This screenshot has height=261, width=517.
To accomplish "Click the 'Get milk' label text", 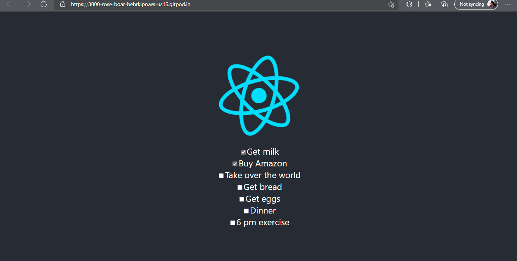I will click(263, 152).
